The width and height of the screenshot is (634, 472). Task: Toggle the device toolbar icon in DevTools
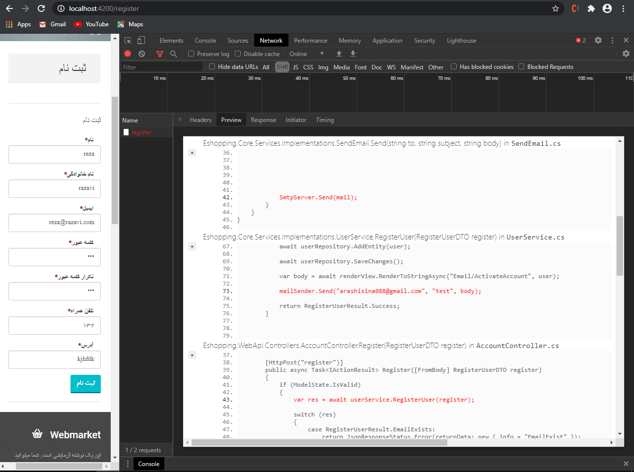click(141, 41)
